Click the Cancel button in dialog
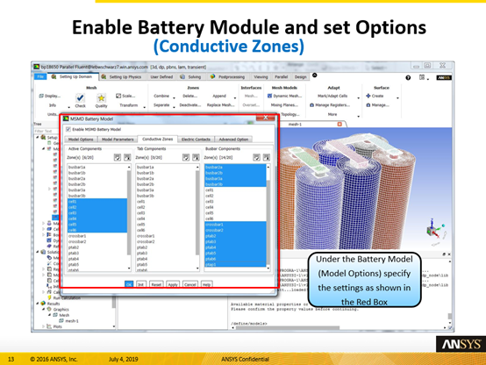The height and width of the screenshot is (365, 486). coord(190,284)
